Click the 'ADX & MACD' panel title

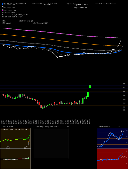(8, 126)
